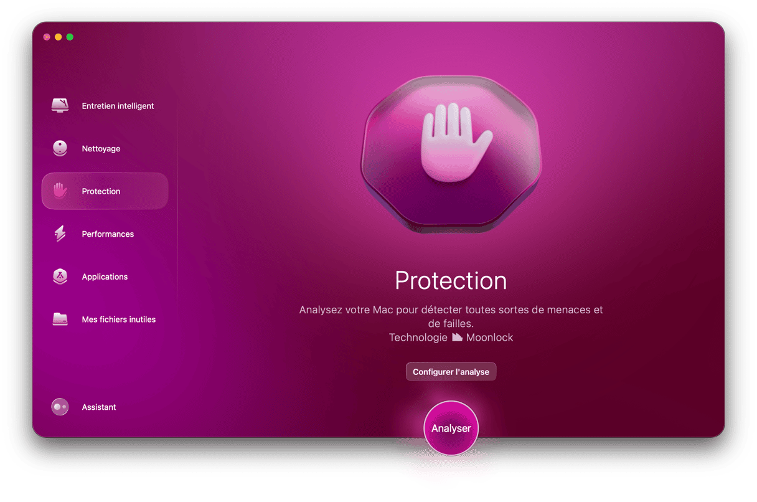
Task: Select the Mes fichiers inutiles folder icon
Action: [60, 319]
